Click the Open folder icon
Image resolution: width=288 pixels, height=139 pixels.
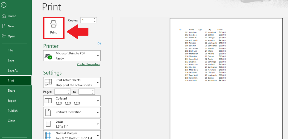4,36
